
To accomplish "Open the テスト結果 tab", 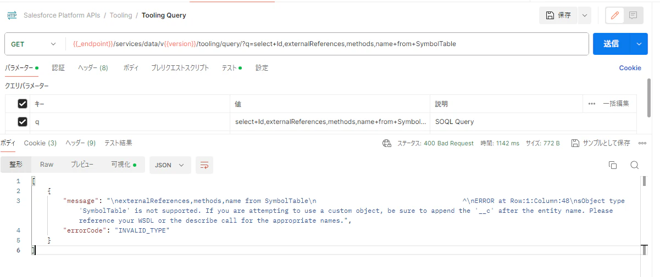I will (x=118, y=143).
